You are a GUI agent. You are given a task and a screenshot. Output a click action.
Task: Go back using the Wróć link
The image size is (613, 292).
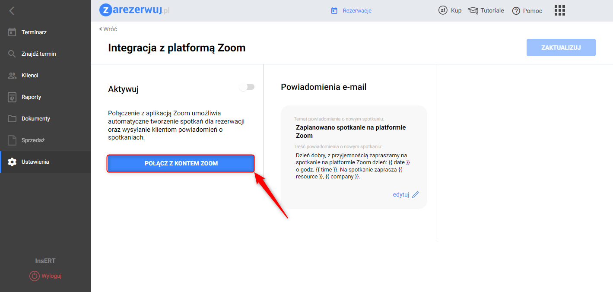pyautogui.click(x=108, y=29)
